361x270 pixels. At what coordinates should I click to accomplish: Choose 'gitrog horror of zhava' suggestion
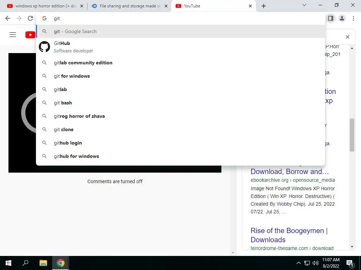[180, 116]
